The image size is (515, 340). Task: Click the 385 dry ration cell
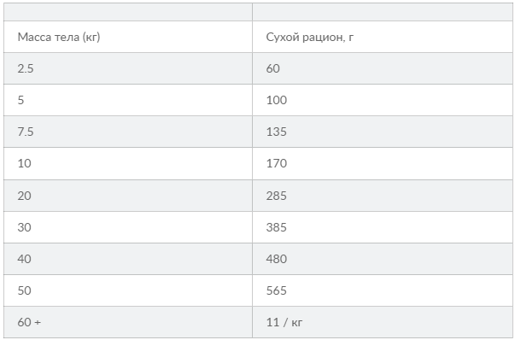[x=383, y=227]
